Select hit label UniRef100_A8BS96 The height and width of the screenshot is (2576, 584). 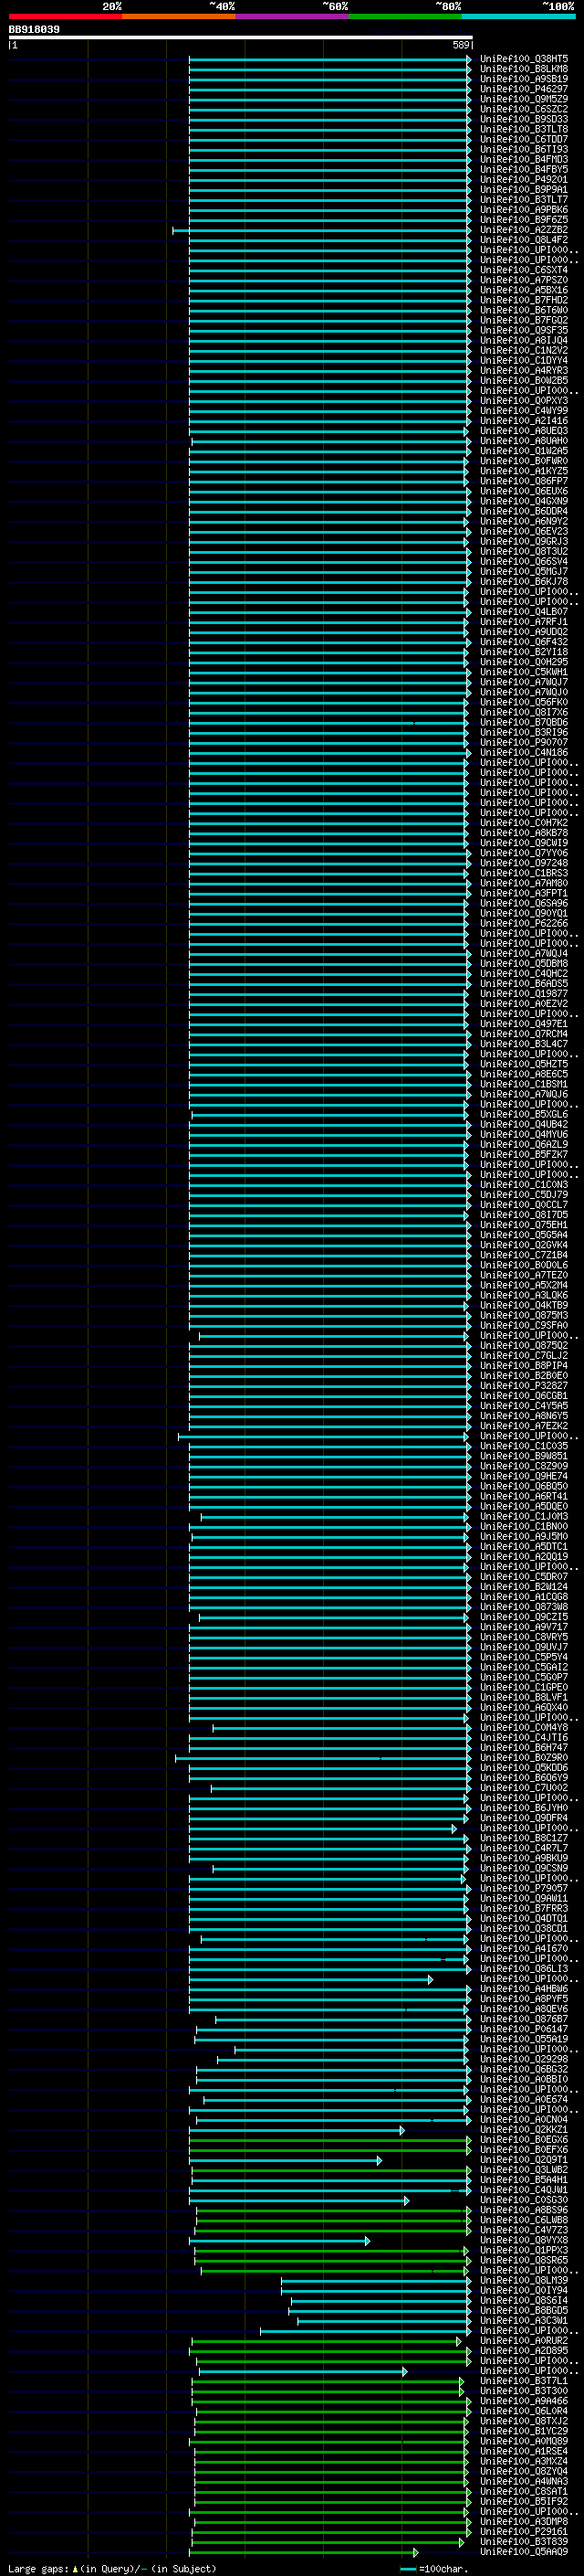tap(524, 2210)
